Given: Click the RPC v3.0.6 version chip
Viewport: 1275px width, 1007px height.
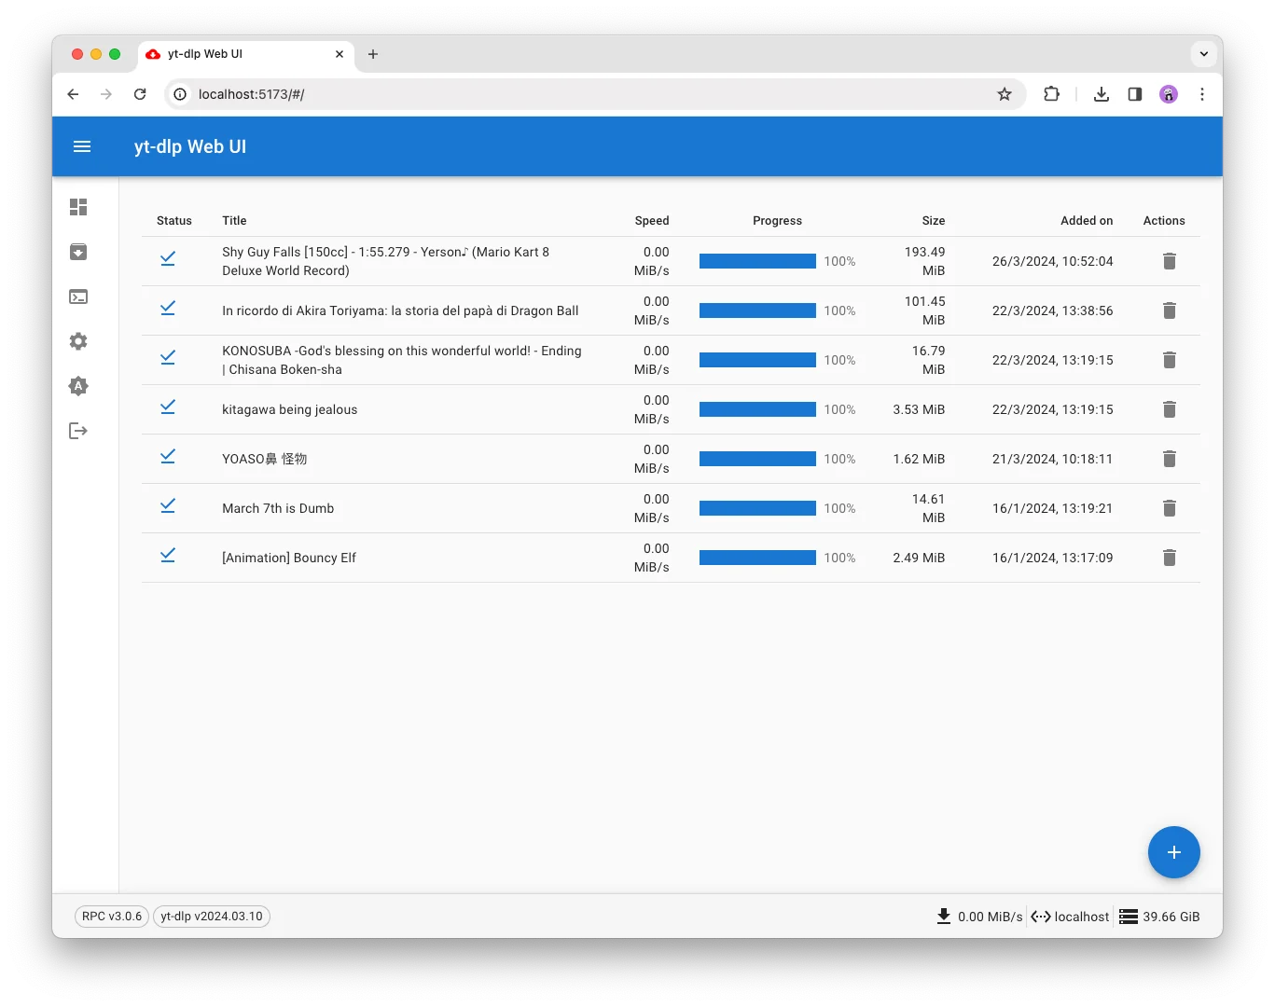Looking at the screenshot, I should (x=111, y=917).
